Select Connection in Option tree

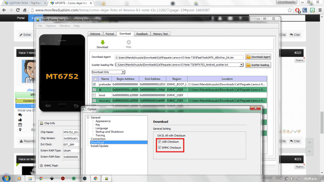point(98,139)
